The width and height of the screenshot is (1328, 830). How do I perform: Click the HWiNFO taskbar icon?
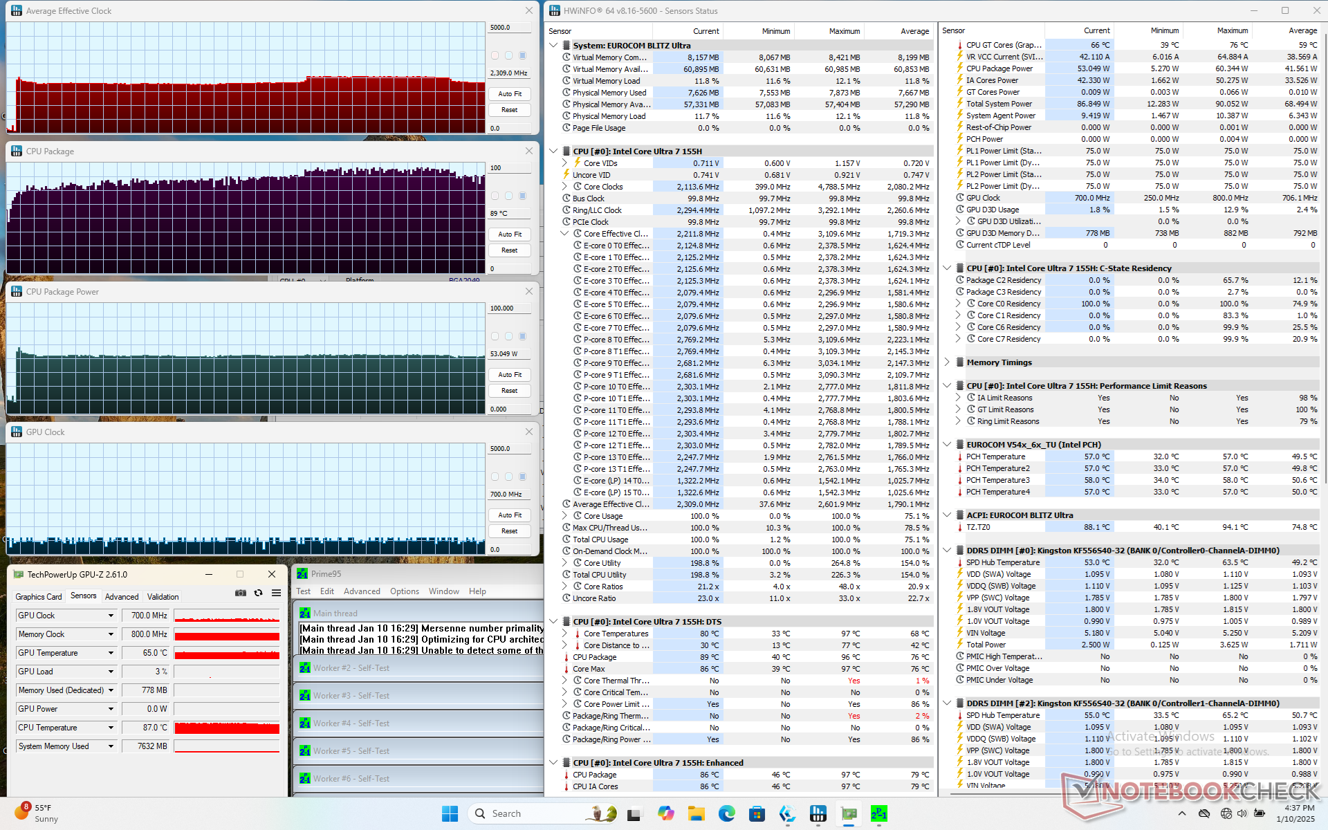coord(818,813)
